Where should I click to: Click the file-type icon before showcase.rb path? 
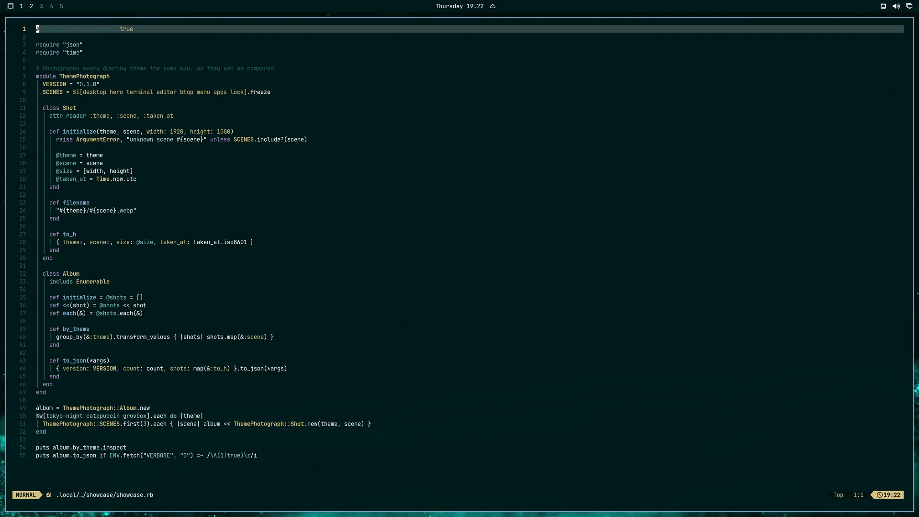48,495
